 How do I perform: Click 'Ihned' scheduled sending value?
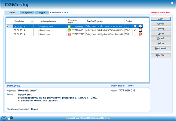point(34,109)
